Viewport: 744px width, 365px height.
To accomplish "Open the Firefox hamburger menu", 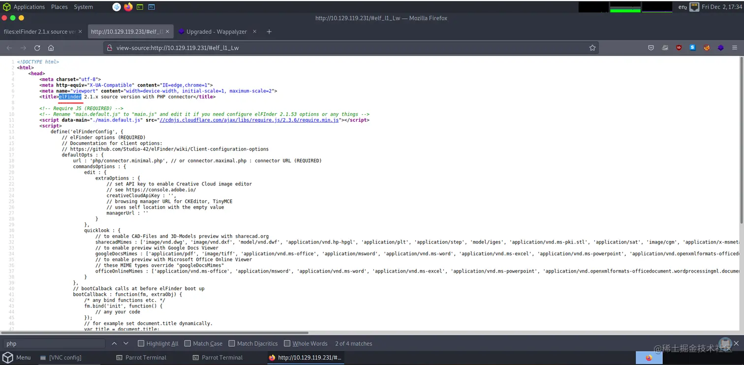I will click(x=735, y=48).
